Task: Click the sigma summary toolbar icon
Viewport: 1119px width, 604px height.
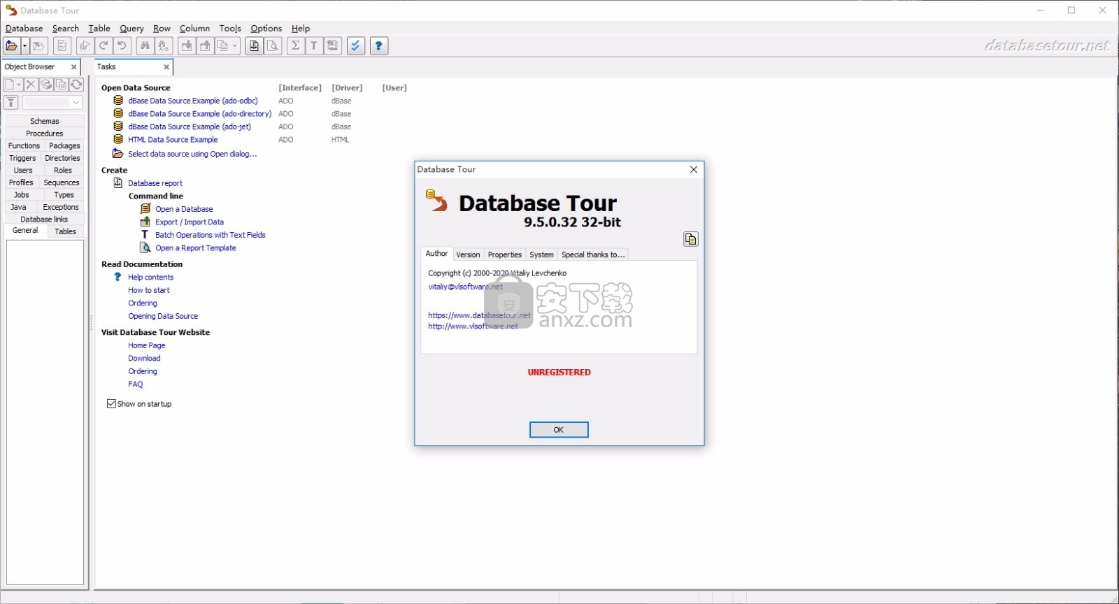Action: [295, 46]
